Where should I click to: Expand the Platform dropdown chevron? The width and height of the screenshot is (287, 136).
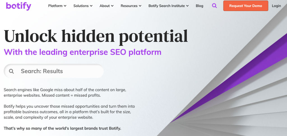coord(65,6)
